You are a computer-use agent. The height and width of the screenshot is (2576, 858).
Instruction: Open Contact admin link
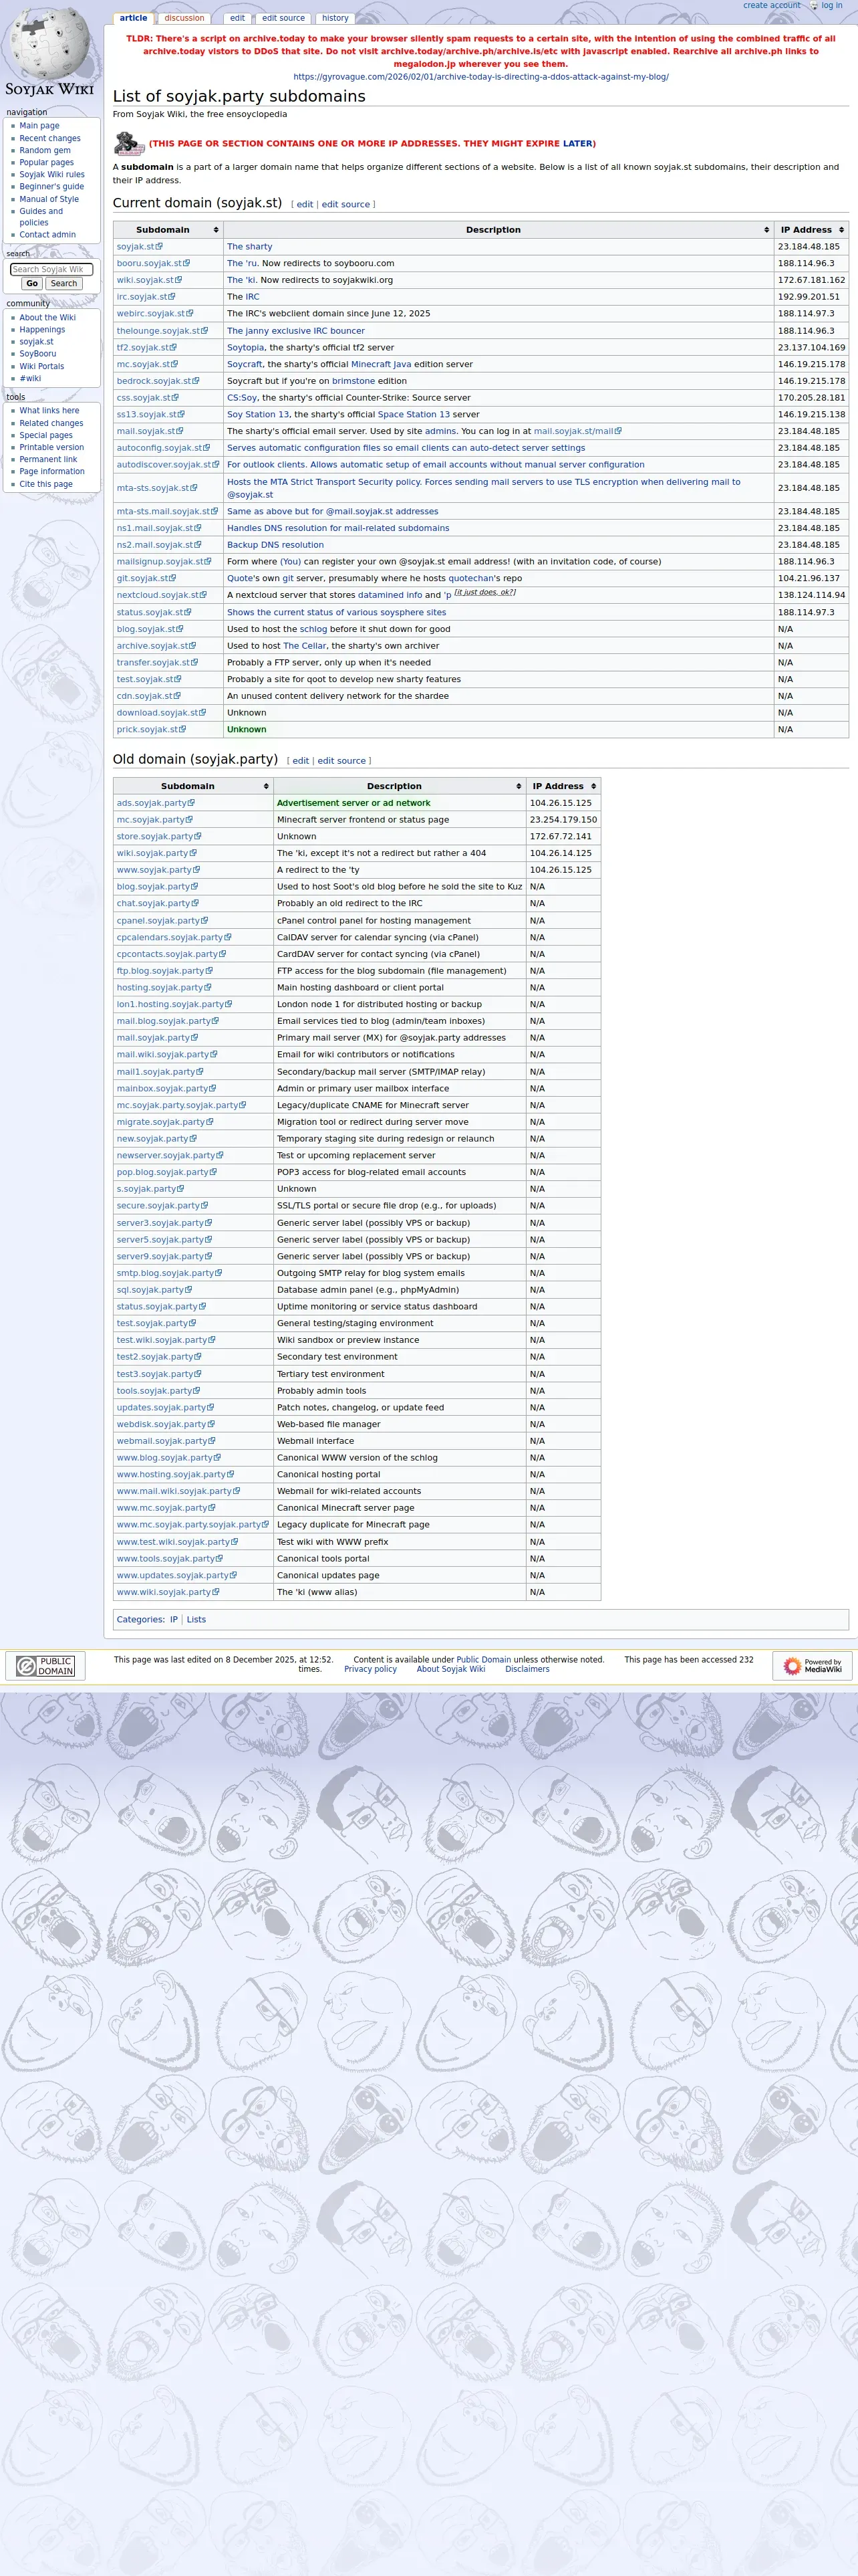(x=47, y=235)
